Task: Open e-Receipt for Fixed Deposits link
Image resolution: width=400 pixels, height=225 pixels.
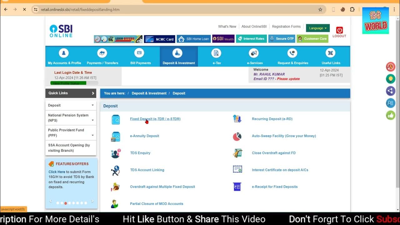Action: [275, 187]
